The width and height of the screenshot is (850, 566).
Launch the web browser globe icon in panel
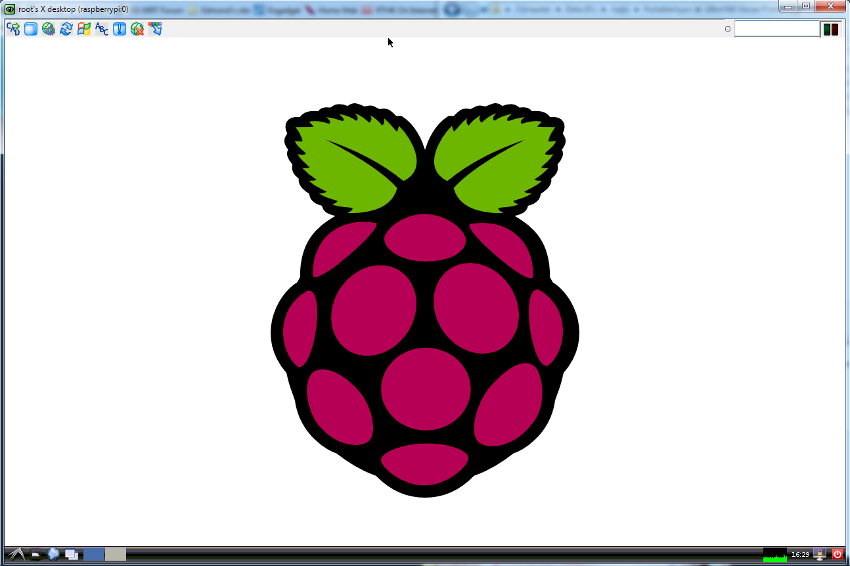click(x=54, y=554)
